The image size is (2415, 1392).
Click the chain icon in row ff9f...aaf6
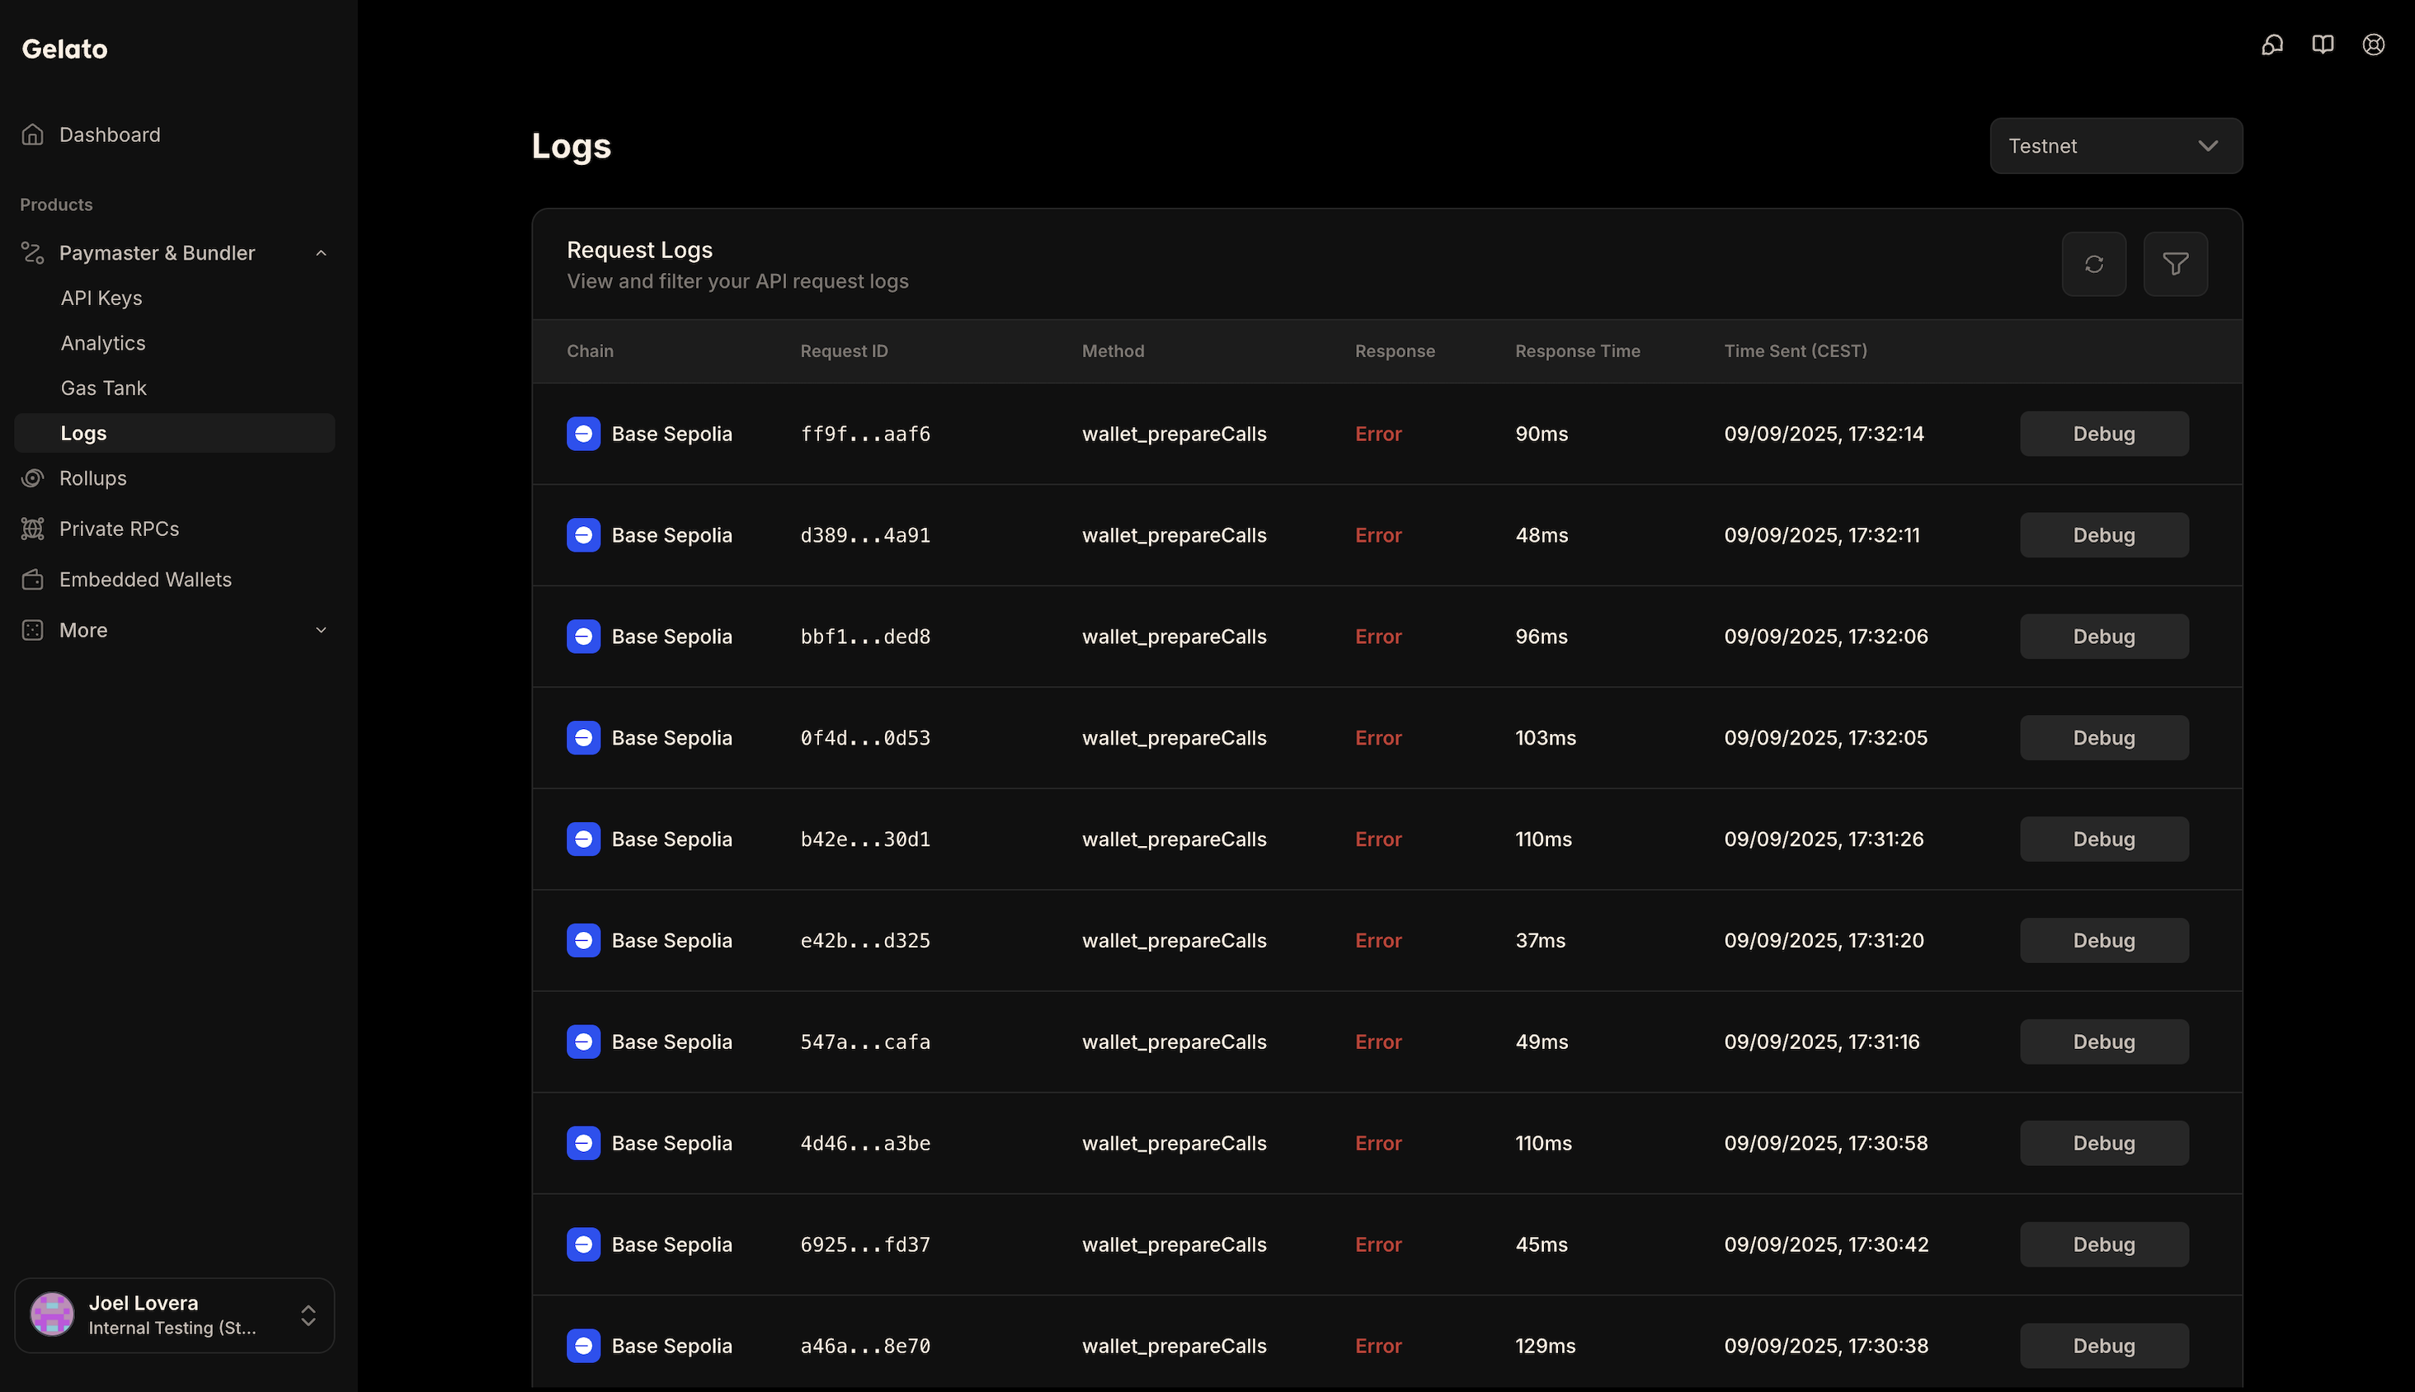583,434
